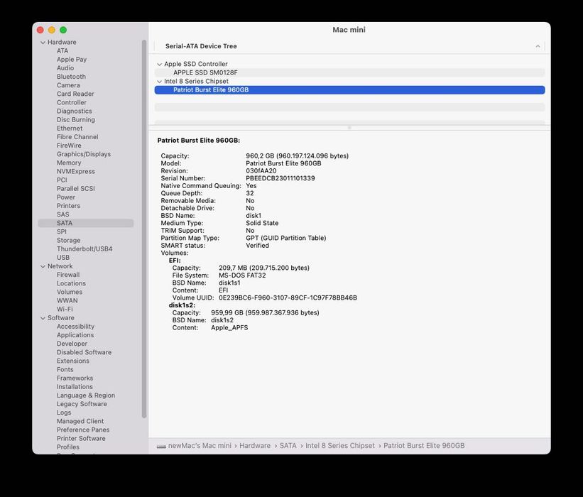Select Audio in the sidebar
The height and width of the screenshot is (497, 583).
pos(65,67)
